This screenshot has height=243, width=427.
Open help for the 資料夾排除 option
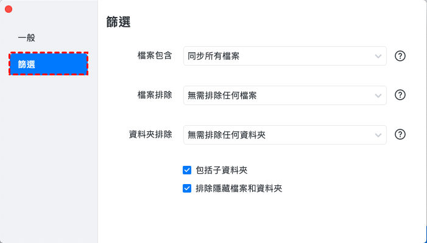400,134
